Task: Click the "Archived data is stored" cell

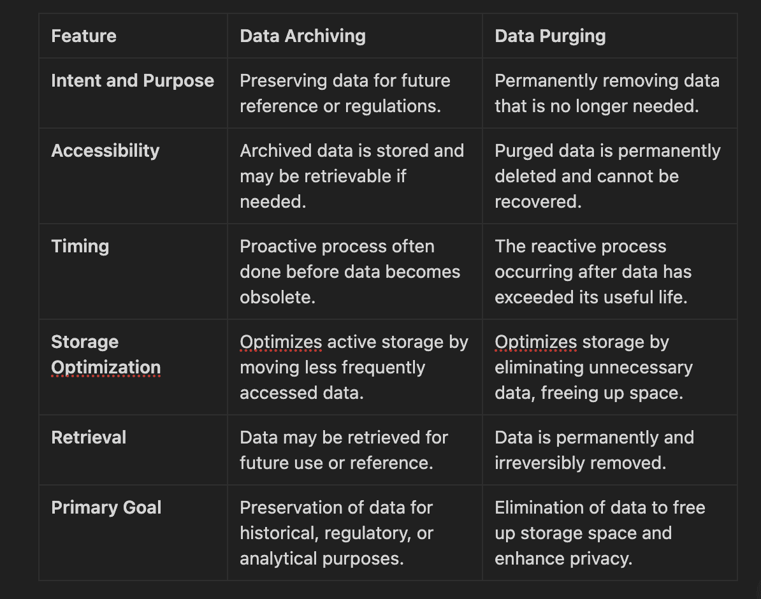Action: point(352,176)
